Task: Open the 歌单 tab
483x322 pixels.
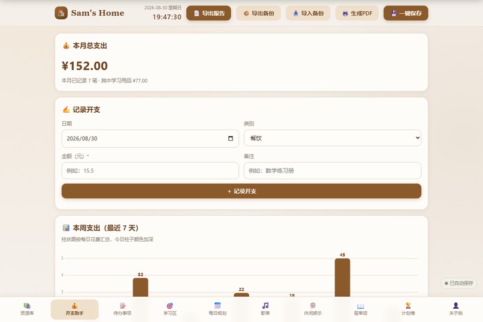Action: (x=265, y=309)
